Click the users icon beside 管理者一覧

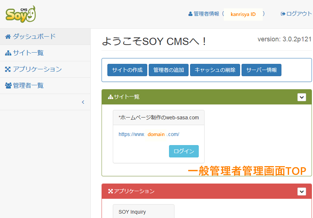(x=8, y=86)
